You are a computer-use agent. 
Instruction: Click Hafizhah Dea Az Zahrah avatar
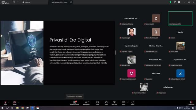click(180, 73)
